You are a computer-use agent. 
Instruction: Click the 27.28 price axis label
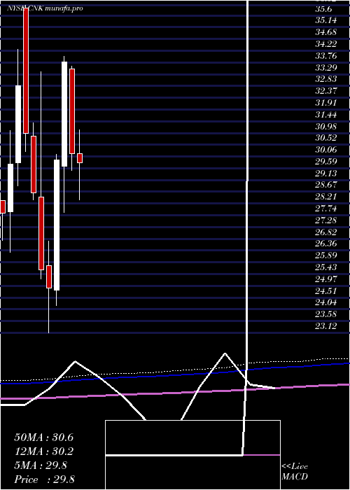pyautogui.click(x=326, y=220)
